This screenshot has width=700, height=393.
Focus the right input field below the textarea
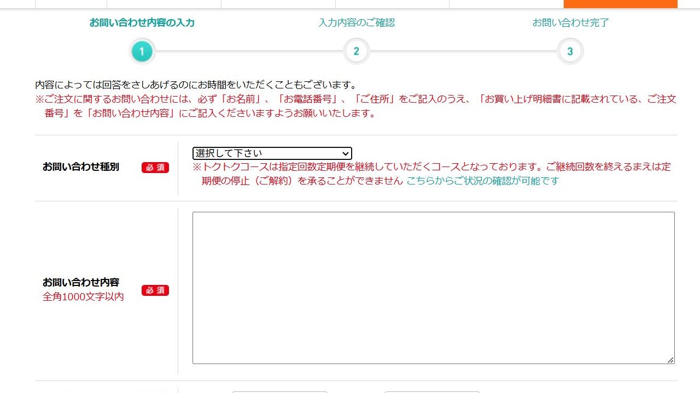point(432,392)
